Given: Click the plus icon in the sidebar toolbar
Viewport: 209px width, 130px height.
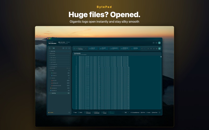Looking at the screenshot, I should (x=66, y=48).
